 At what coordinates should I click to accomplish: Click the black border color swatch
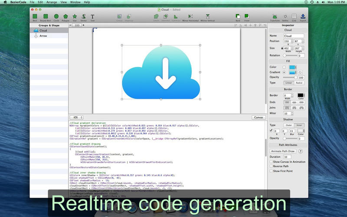click(301, 95)
